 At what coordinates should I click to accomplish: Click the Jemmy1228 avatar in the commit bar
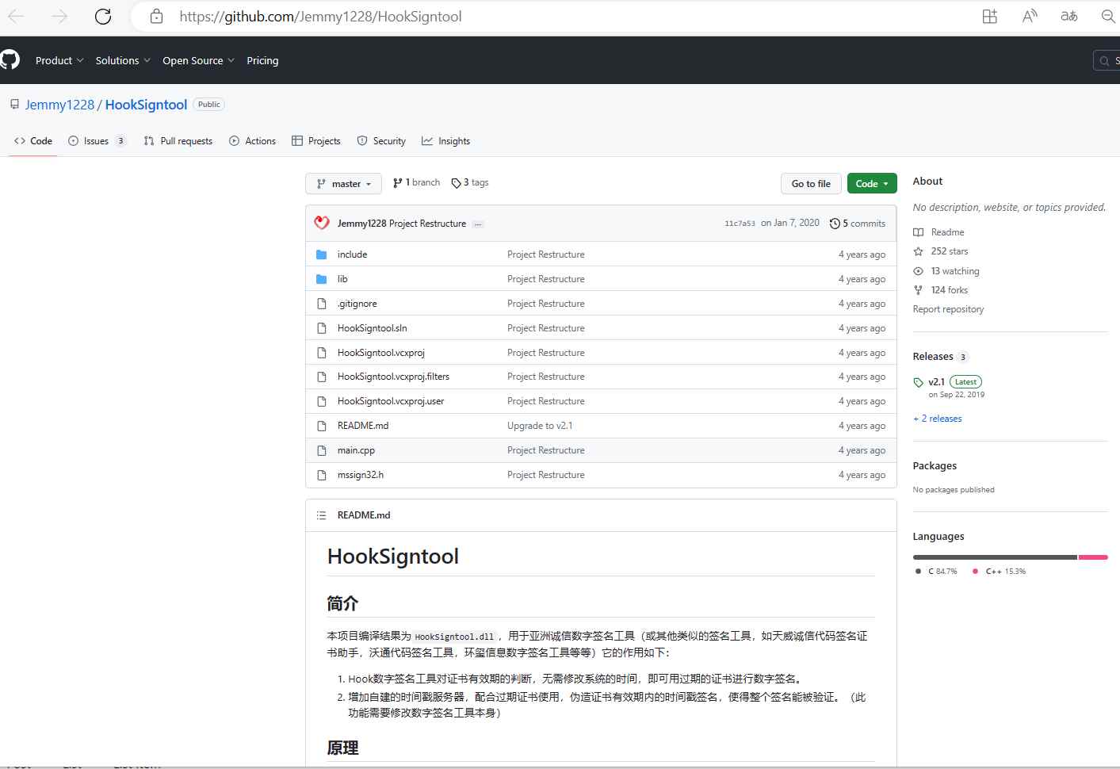point(322,223)
